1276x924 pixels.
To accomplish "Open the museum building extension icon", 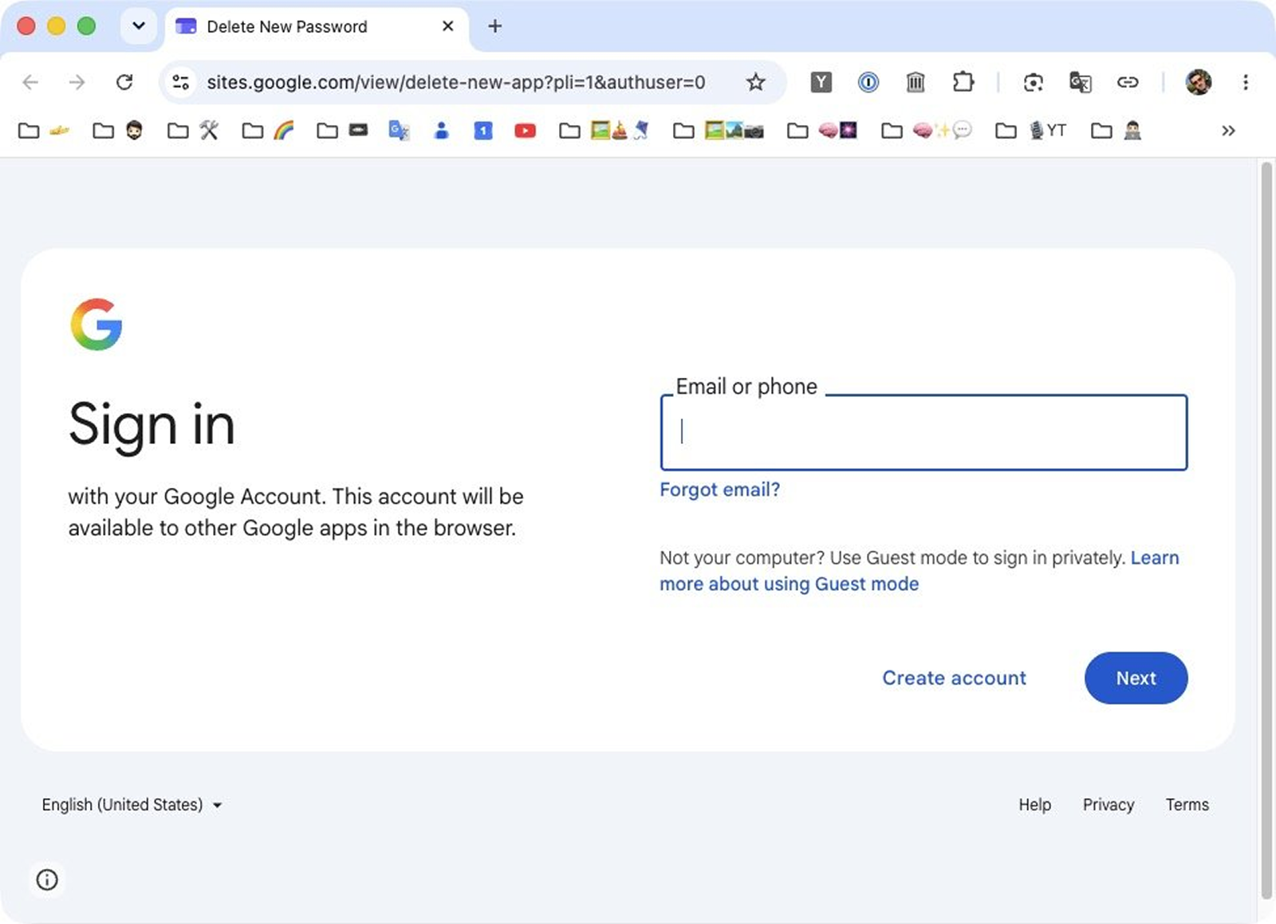I will (x=916, y=82).
